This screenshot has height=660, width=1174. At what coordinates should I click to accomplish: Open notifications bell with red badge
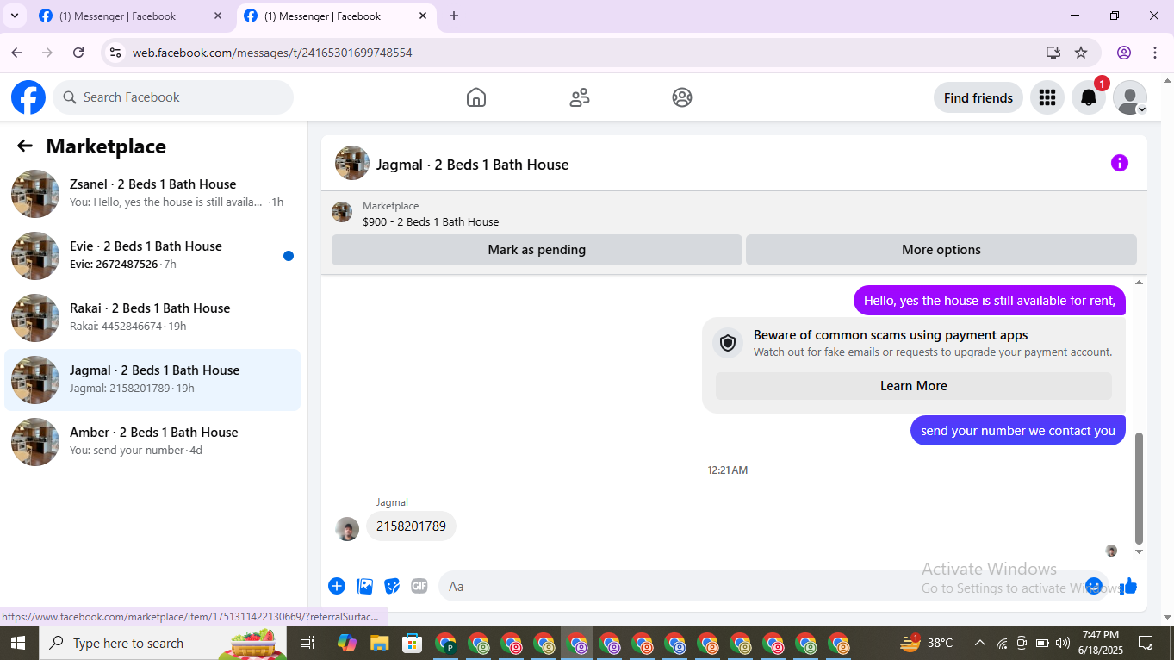coord(1089,97)
